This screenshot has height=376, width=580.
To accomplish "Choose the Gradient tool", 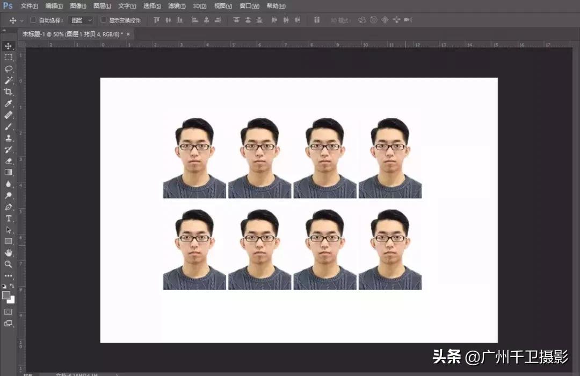I will click(8, 172).
